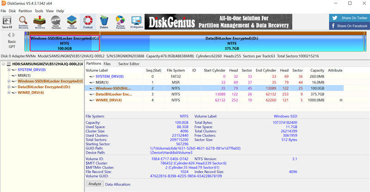Click the Analyze button
Screen dimensions: 370x192
[x=95, y=184]
